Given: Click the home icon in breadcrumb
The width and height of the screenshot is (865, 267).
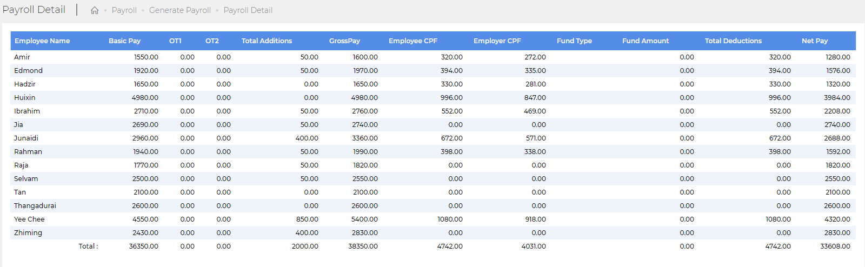Looking at the screenshot, I should point(95,10).
